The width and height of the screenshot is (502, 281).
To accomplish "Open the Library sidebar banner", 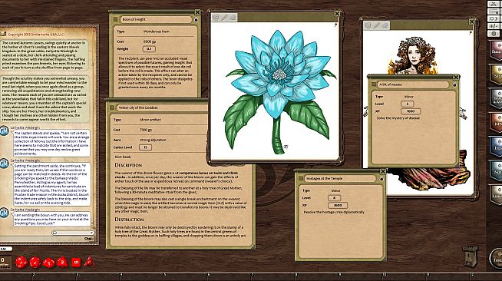I will 496,194.
